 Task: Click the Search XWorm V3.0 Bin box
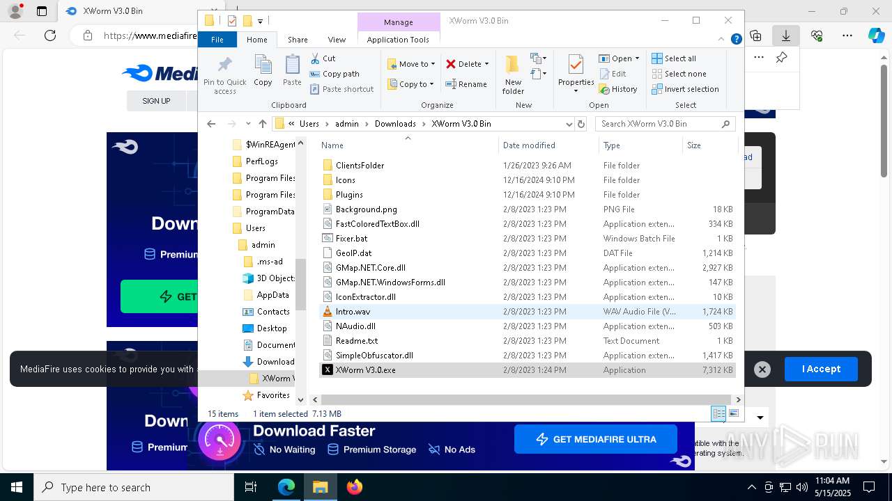665,124
